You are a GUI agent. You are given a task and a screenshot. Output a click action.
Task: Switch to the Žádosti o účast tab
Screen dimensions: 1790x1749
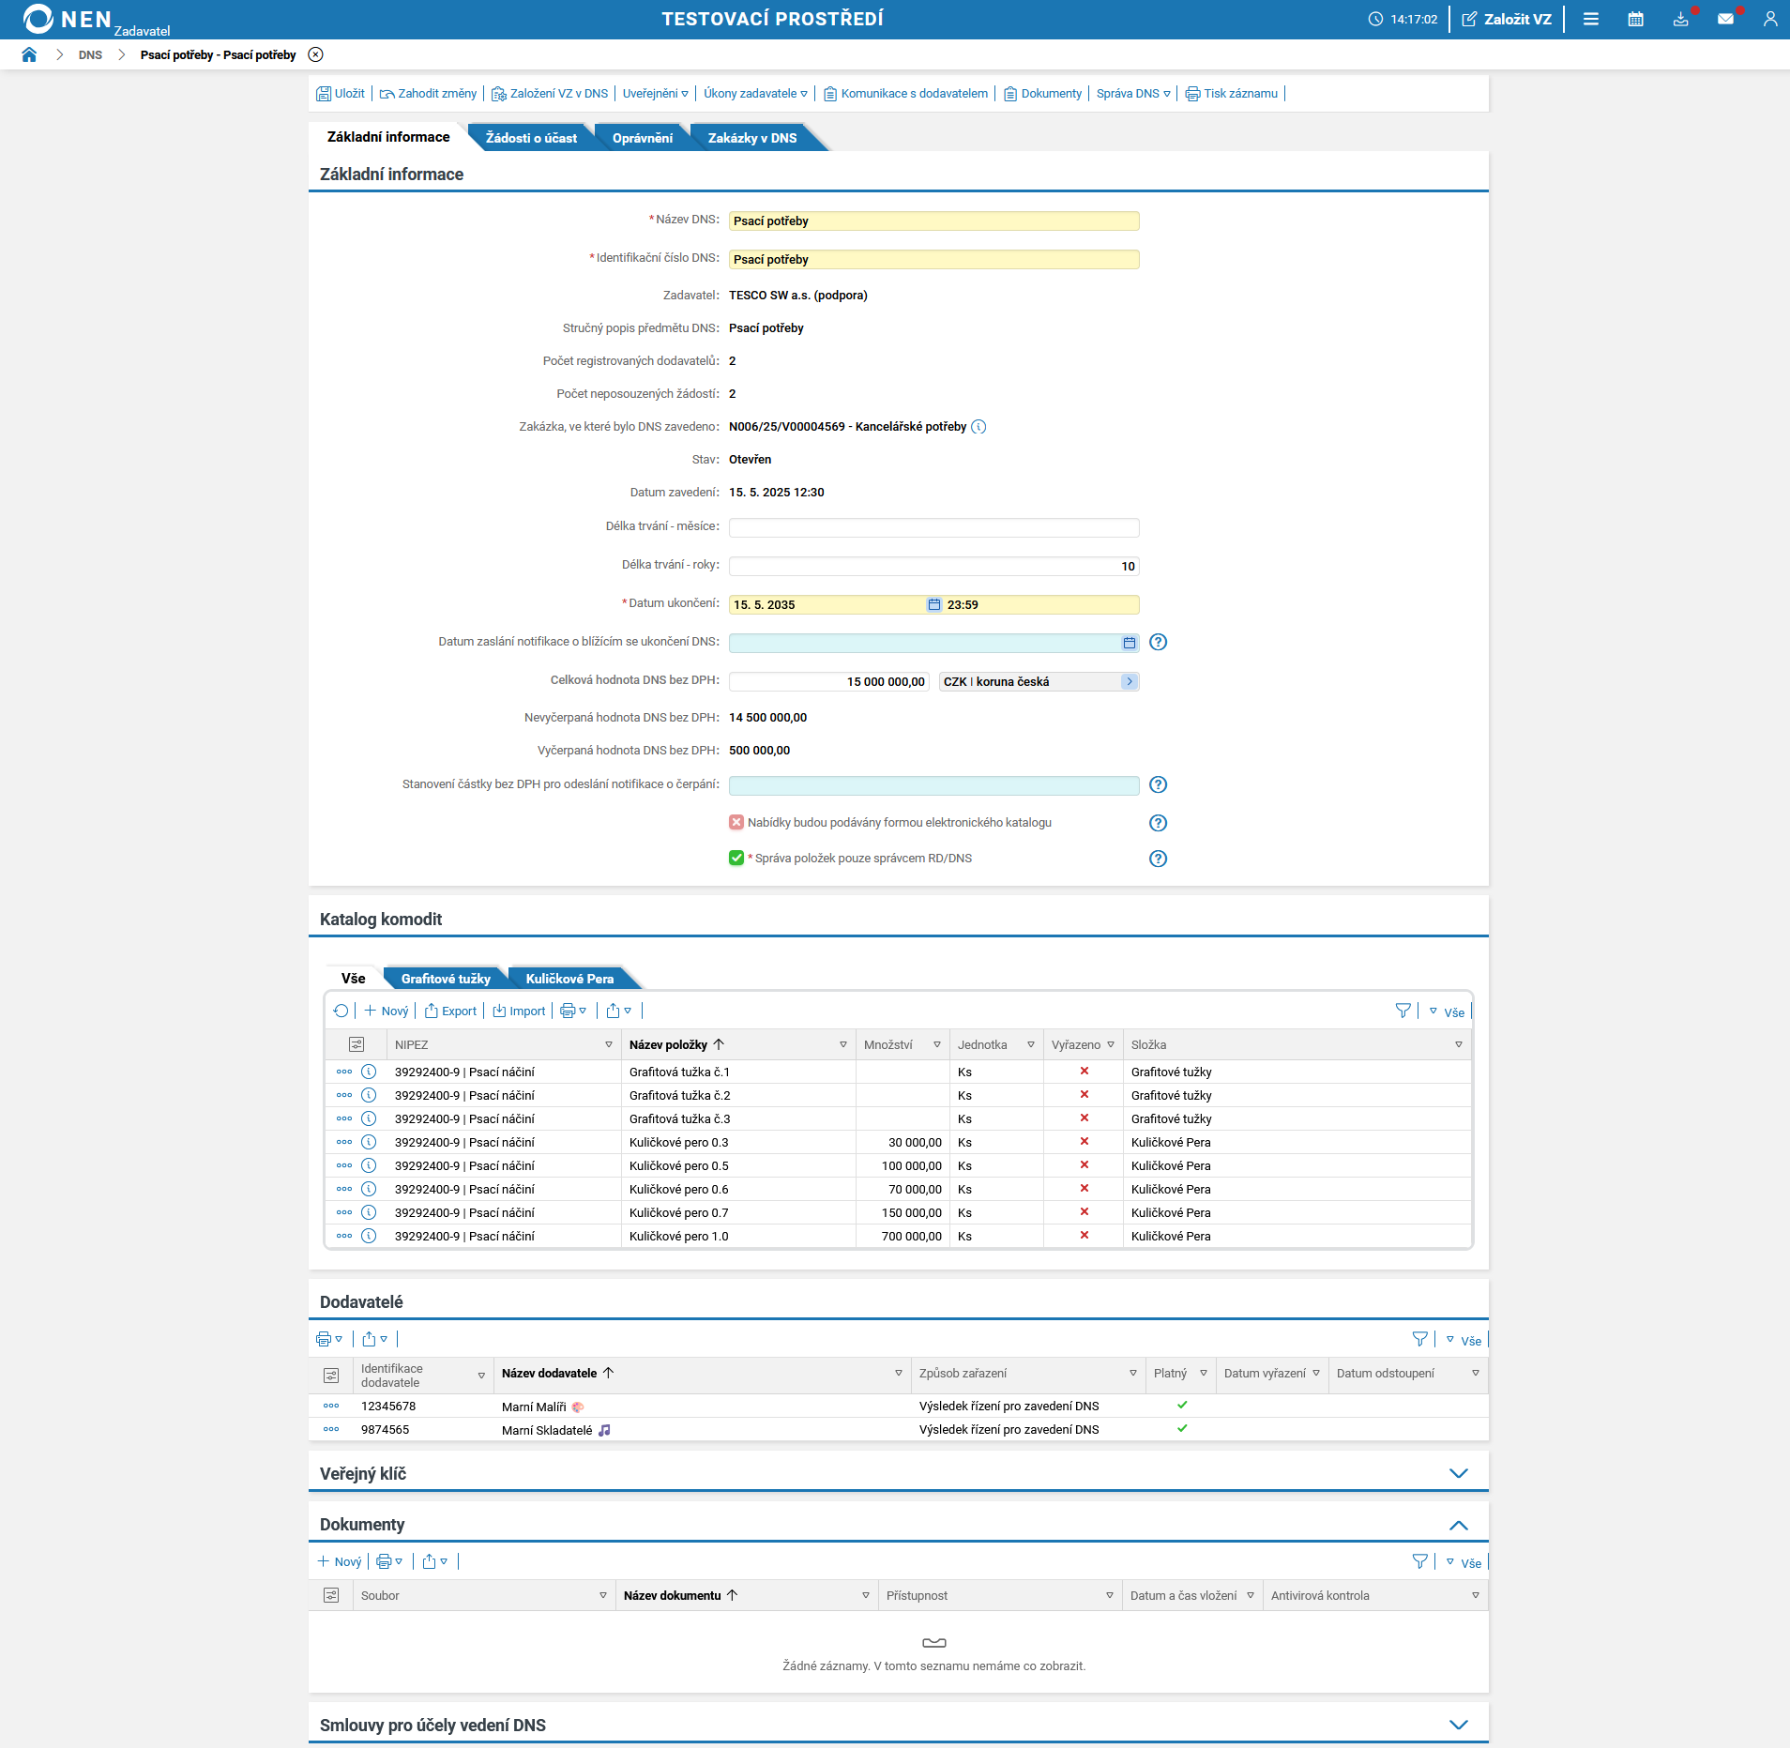click(x=531, y=138)
